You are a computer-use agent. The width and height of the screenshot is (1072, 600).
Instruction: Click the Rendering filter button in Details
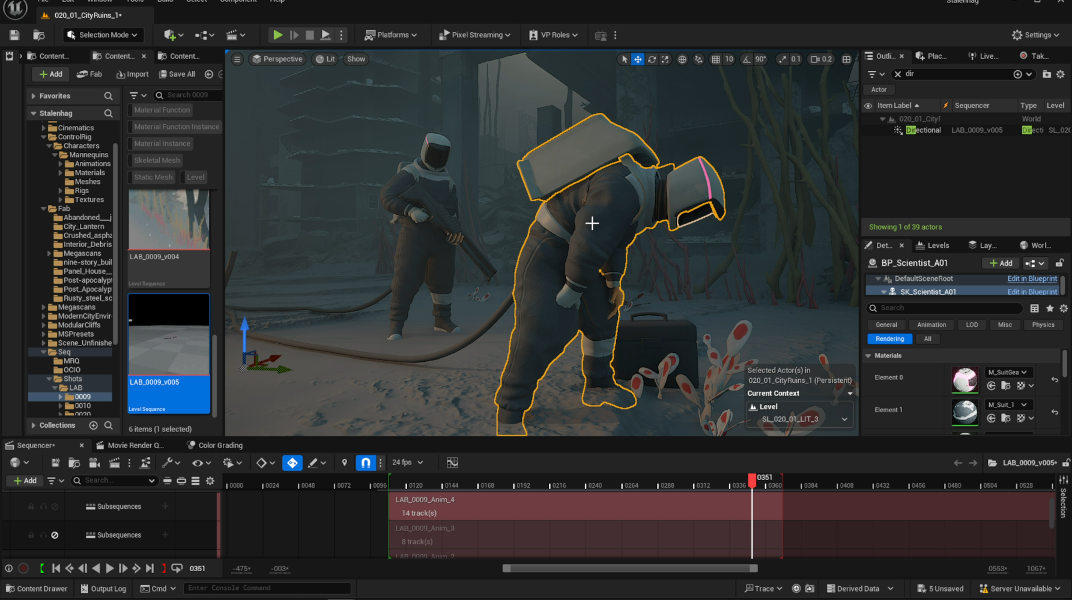coord(889,339)
